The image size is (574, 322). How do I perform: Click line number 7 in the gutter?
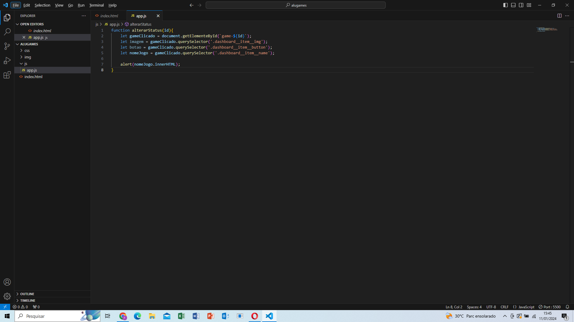tap(102, 64)
